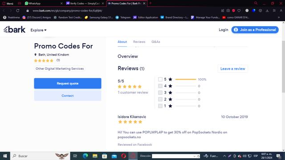Click the 5 star 100% rating bar
This screenshot has width=285, height=160.
coord(186,79)
